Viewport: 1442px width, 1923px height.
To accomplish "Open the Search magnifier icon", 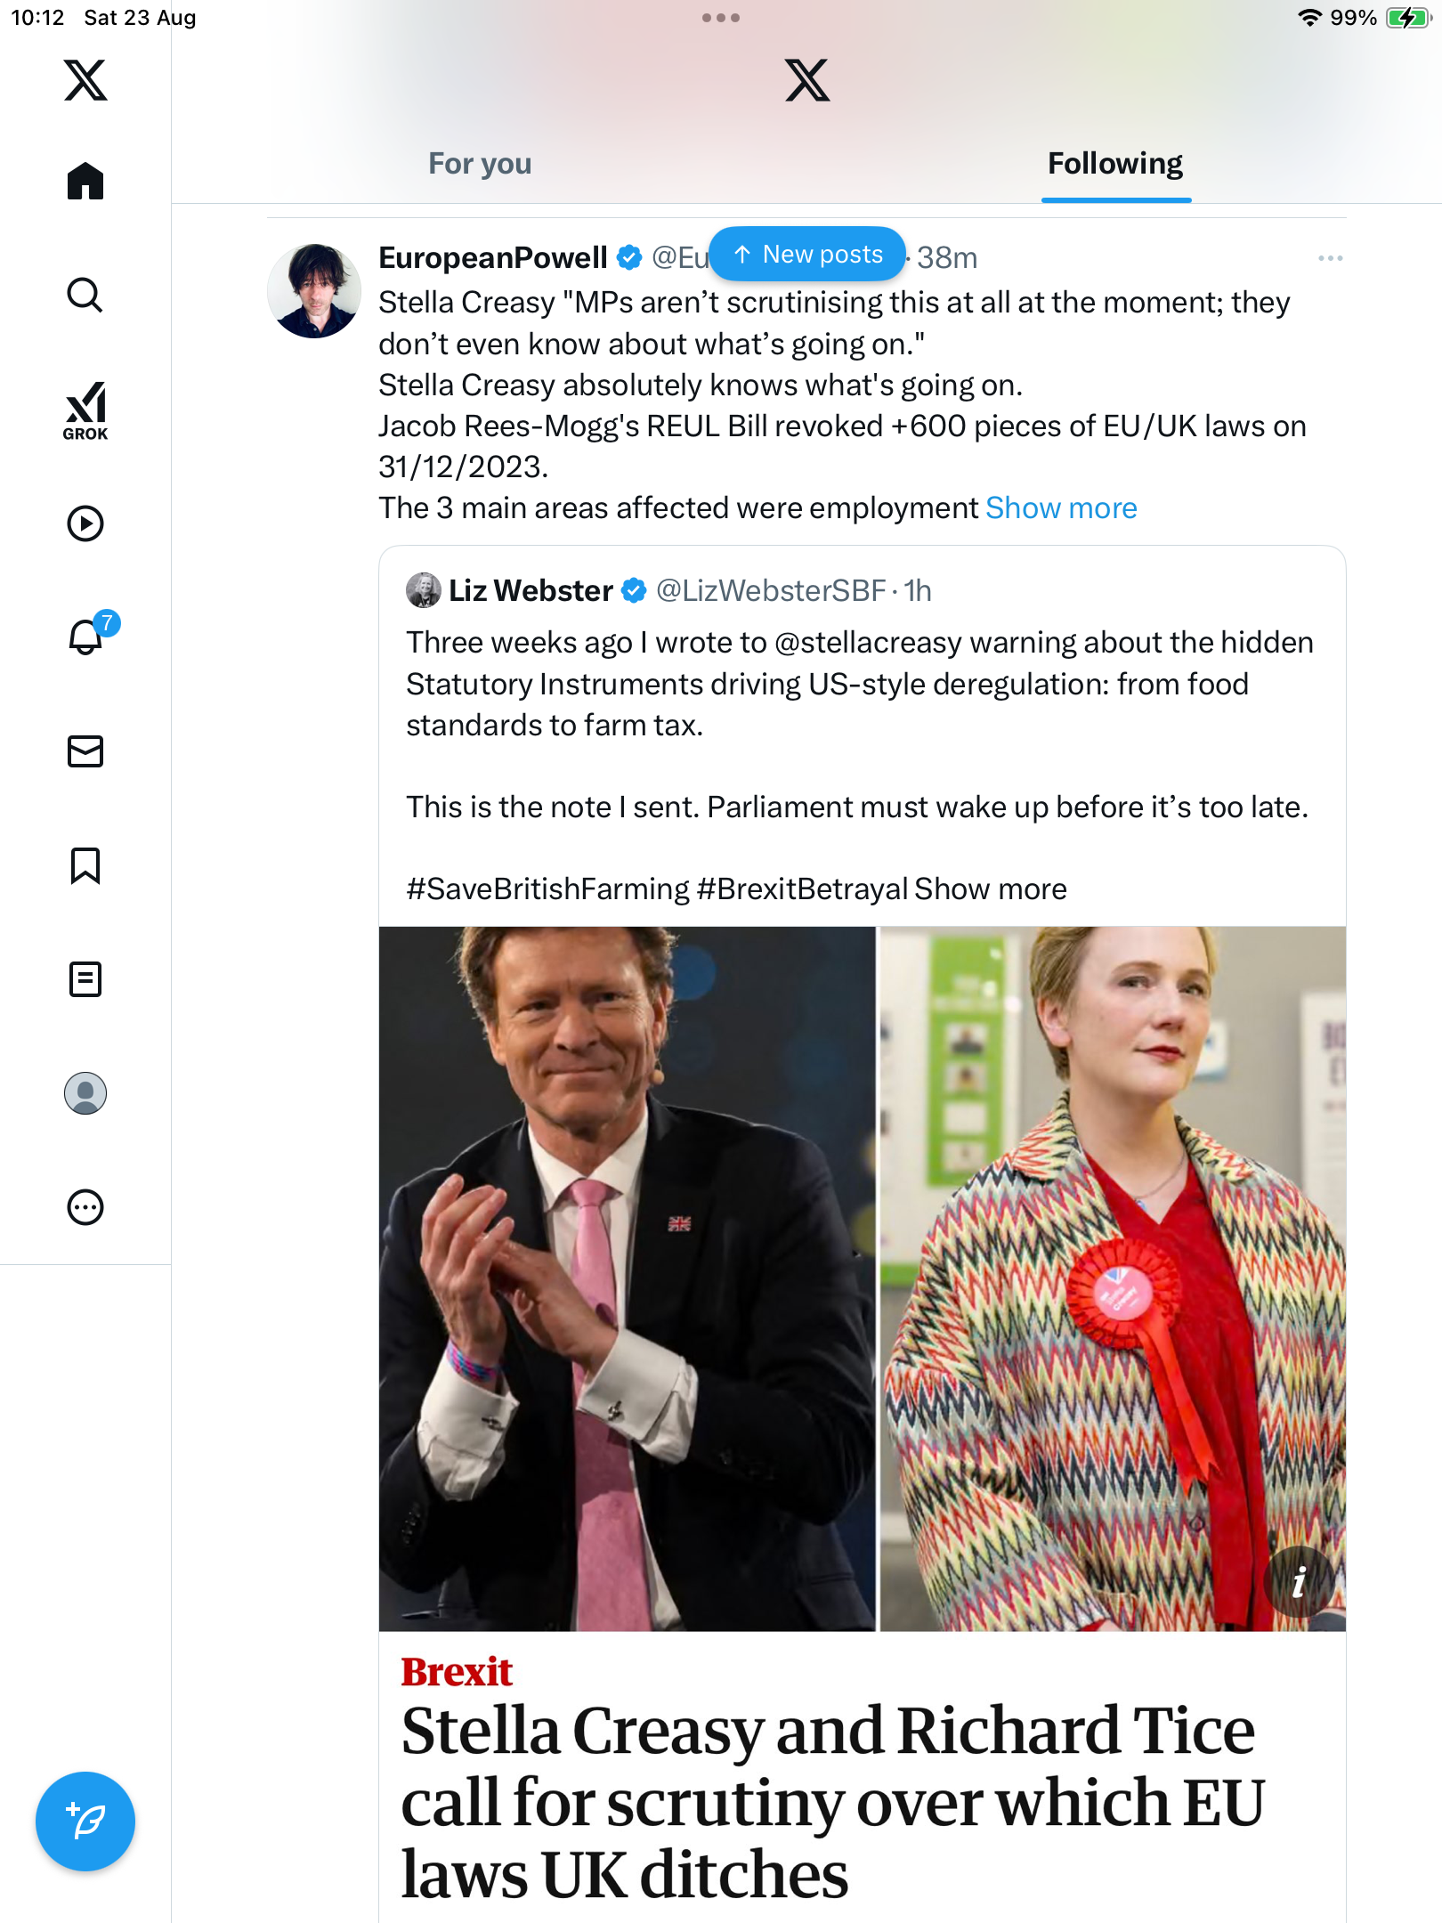I will [x=85, y=295].
